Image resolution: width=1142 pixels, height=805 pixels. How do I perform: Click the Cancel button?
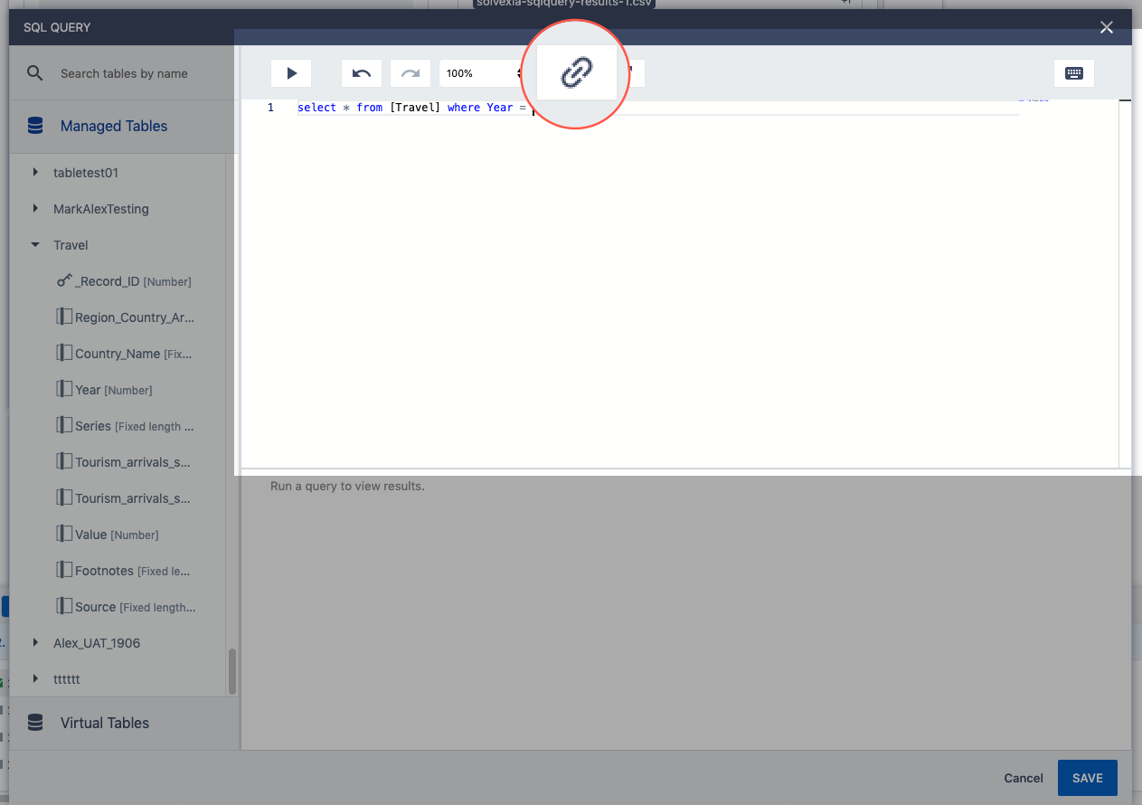[1024, 778]
